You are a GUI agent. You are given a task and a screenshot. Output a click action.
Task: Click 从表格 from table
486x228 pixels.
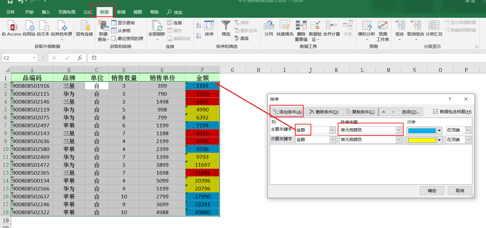[121, 30]
